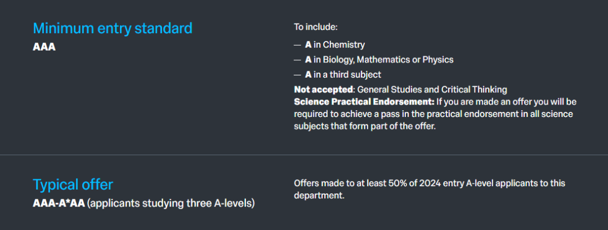Click the dash bullet before the Biology requirement
608x230 pixels.
click(x=297, y=60)
